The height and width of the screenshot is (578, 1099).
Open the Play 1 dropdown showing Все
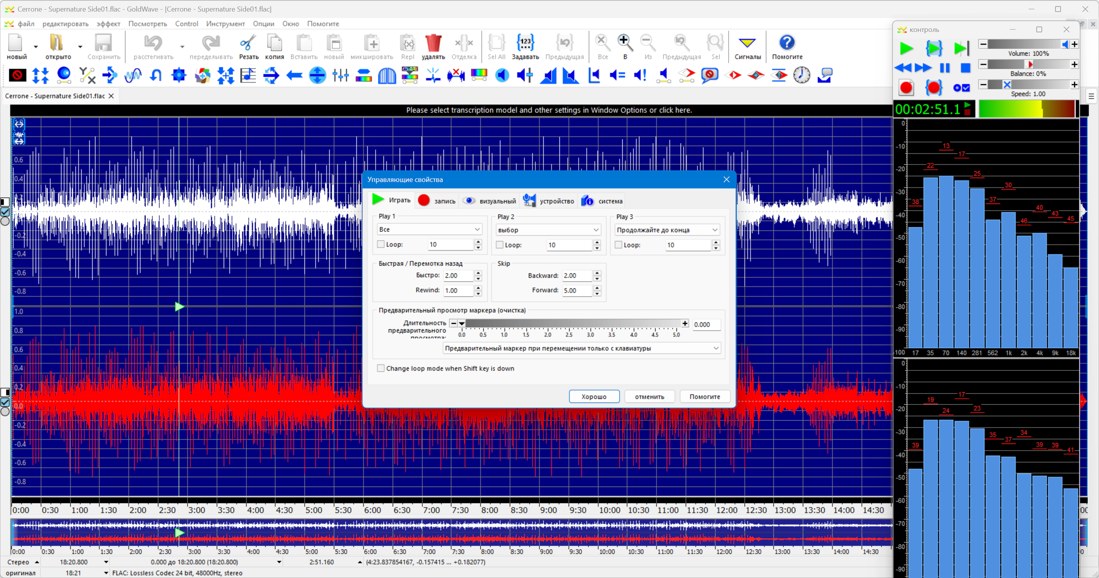coord(430,230)
